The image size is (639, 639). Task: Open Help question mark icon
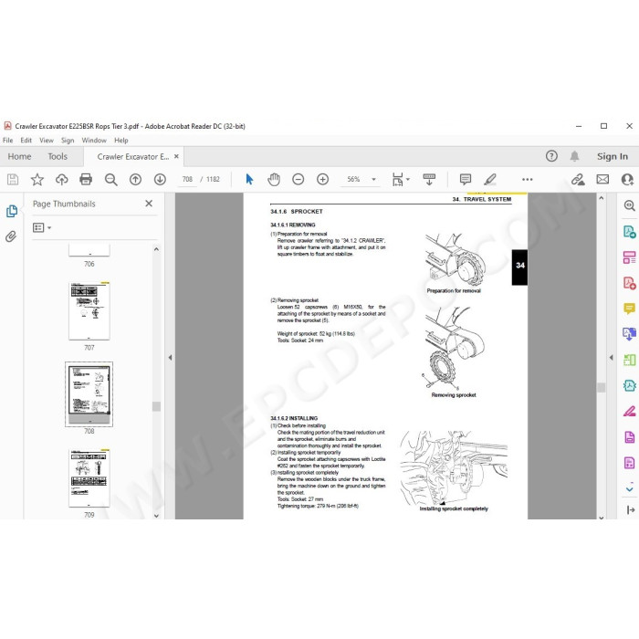(551, 156)
